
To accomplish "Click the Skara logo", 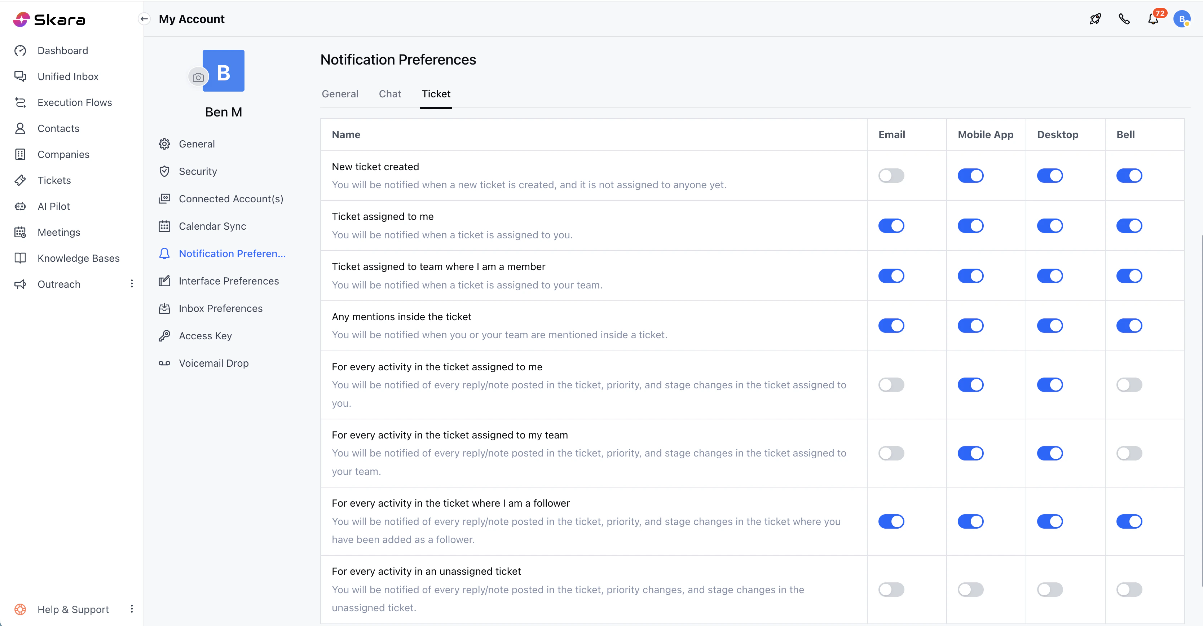I will click(49, 19).
